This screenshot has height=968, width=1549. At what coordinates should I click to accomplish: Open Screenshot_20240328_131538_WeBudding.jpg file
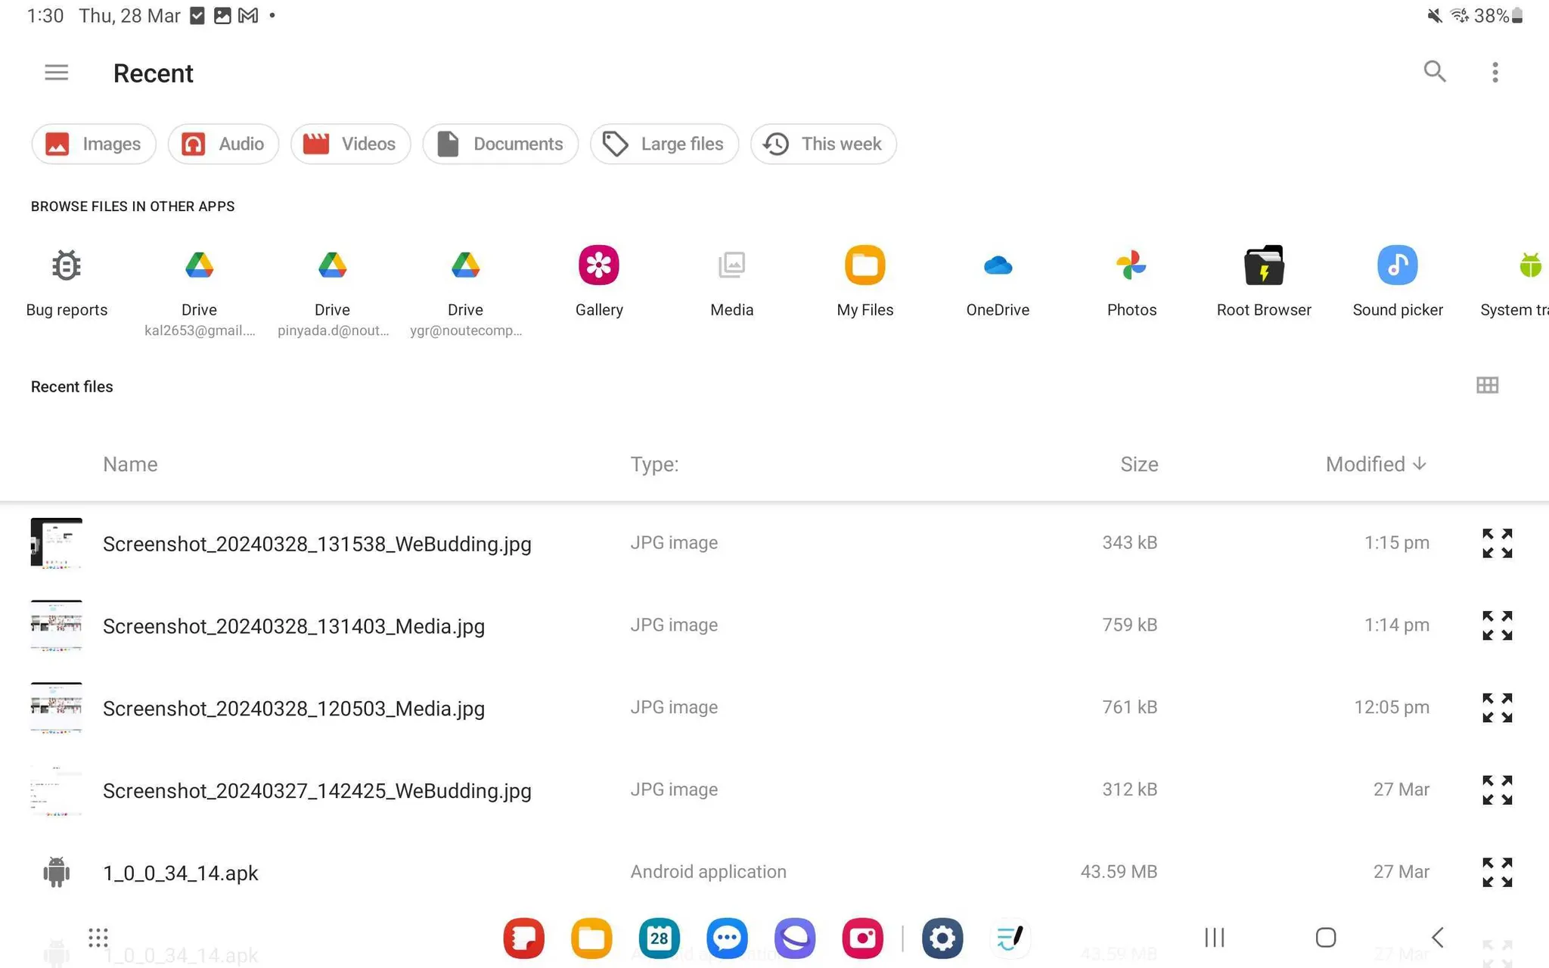click(x=317, y=544)
